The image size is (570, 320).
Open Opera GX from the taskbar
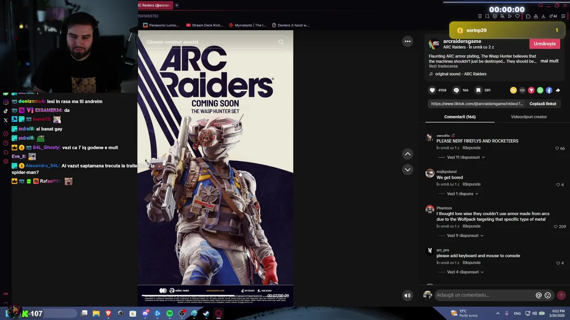[x=219, y=314]
